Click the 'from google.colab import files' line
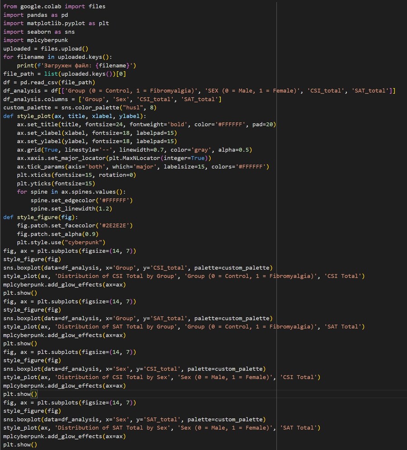Screen dimensions: 407x450 click(x=54, y=6)
